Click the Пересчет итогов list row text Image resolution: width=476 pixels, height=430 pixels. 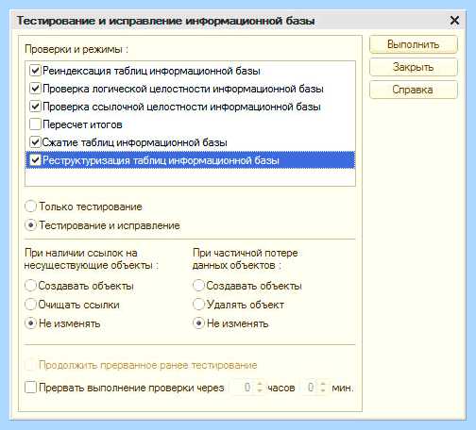(x=82, y=124)
